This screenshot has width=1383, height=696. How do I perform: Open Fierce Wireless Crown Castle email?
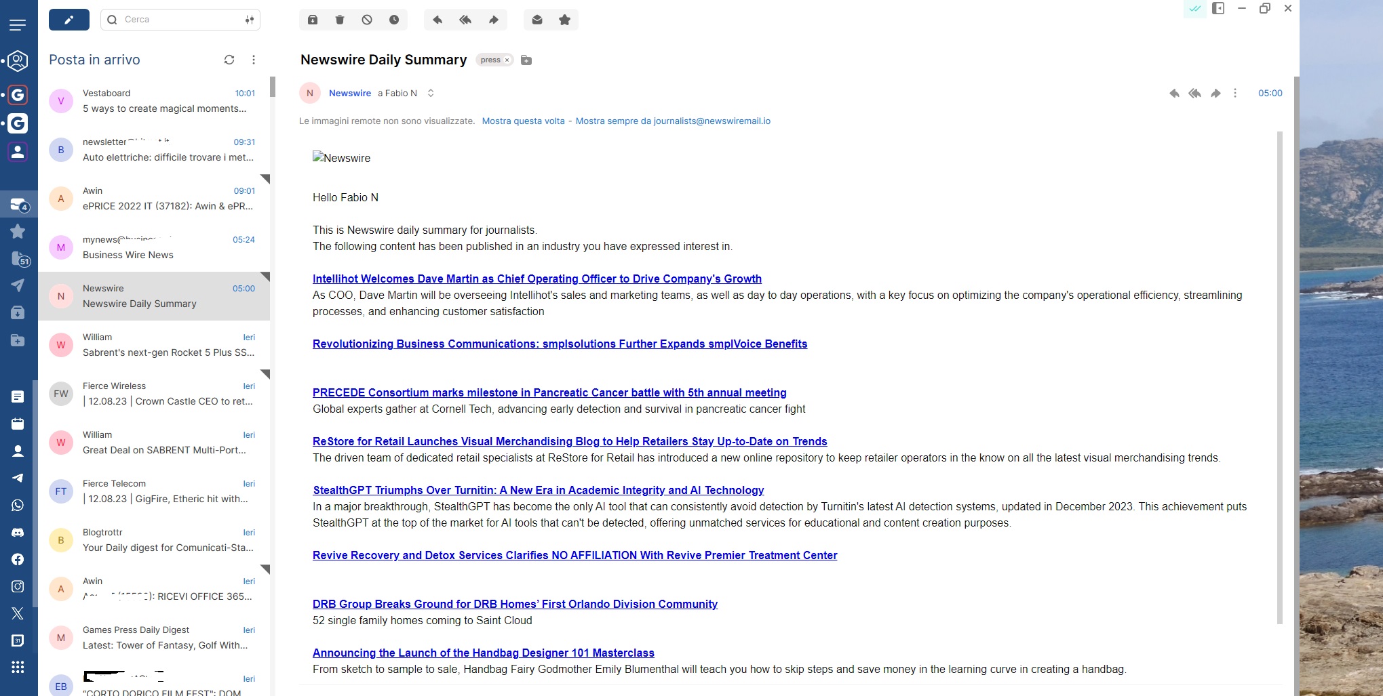[x=154, y=394]
